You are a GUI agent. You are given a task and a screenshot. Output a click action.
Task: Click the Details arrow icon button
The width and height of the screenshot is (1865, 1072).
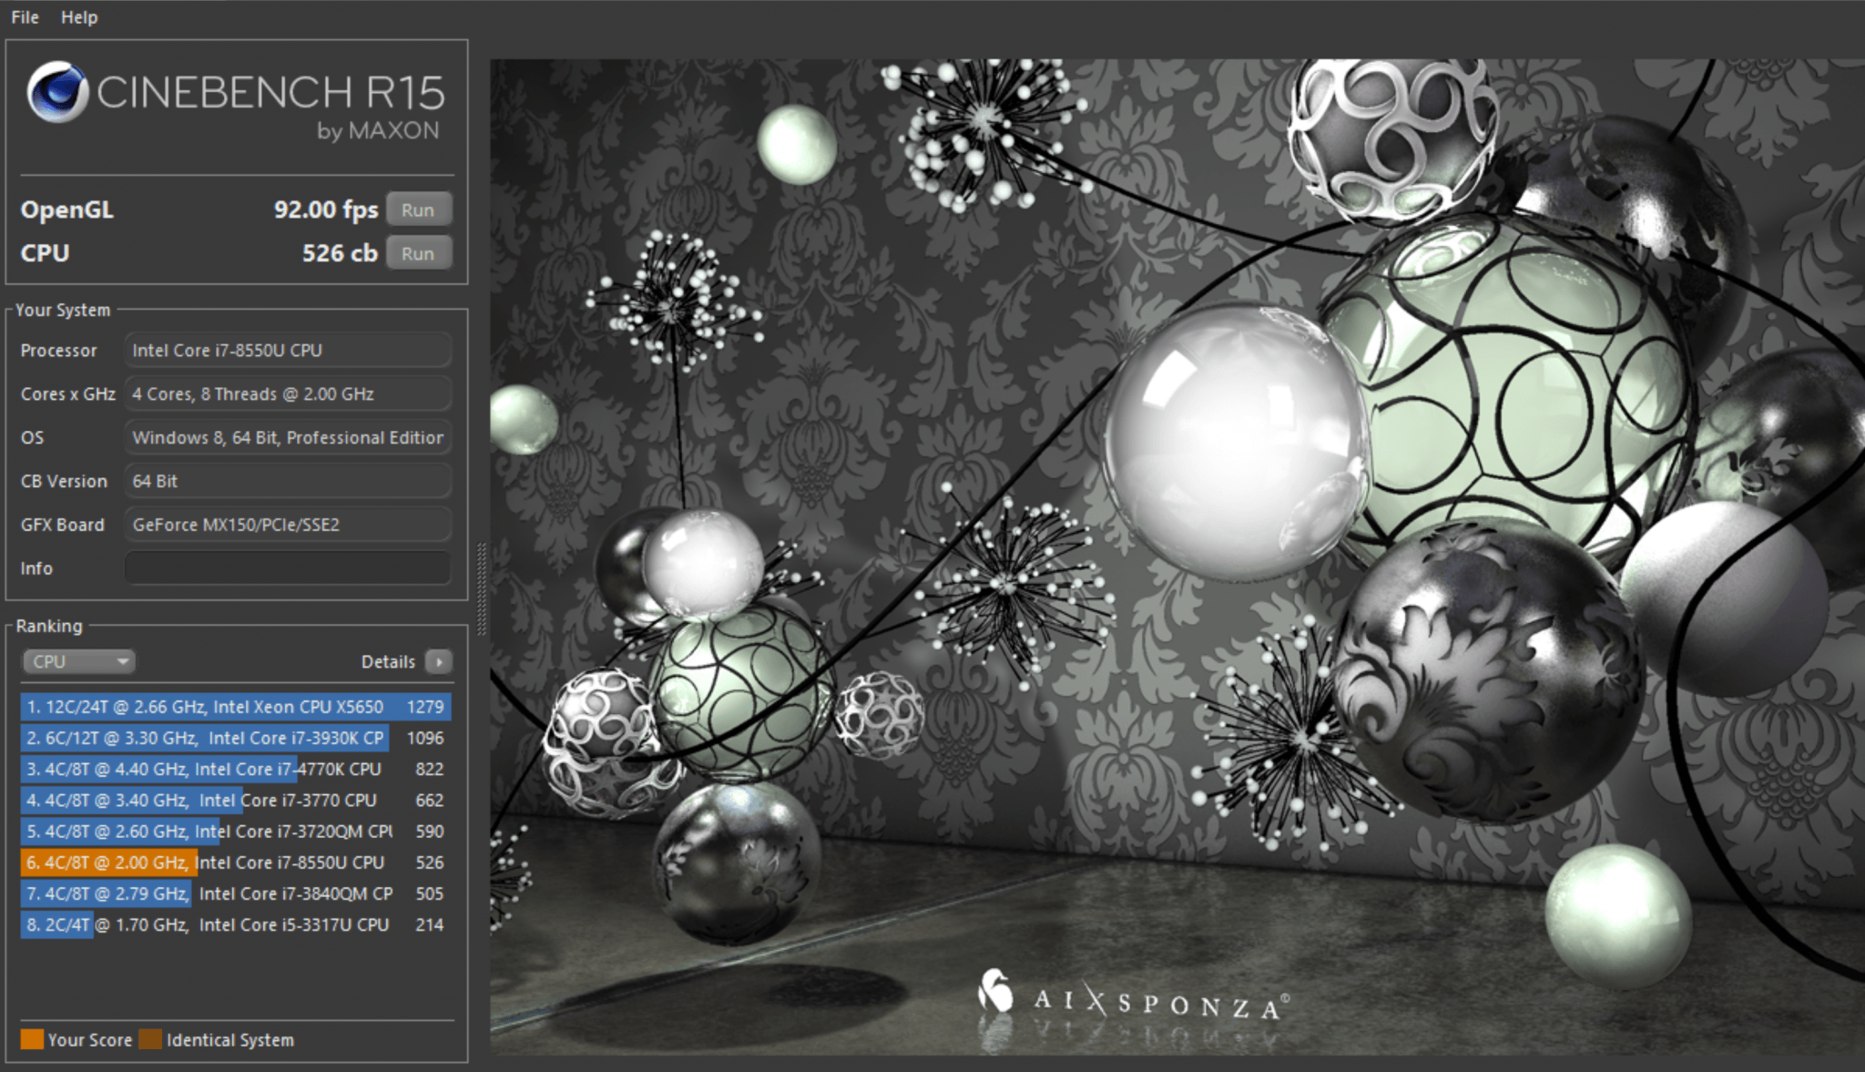[x=439, y=662]
